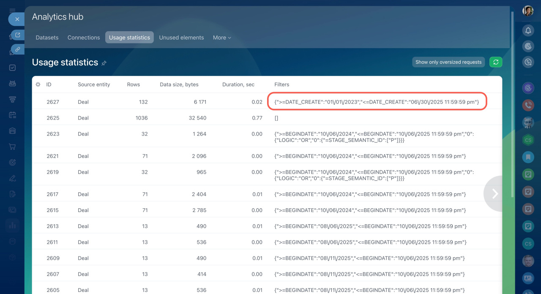Open table settings gear icon
The width and height of the screenshot is (541, 294).
tap(38, 84)
